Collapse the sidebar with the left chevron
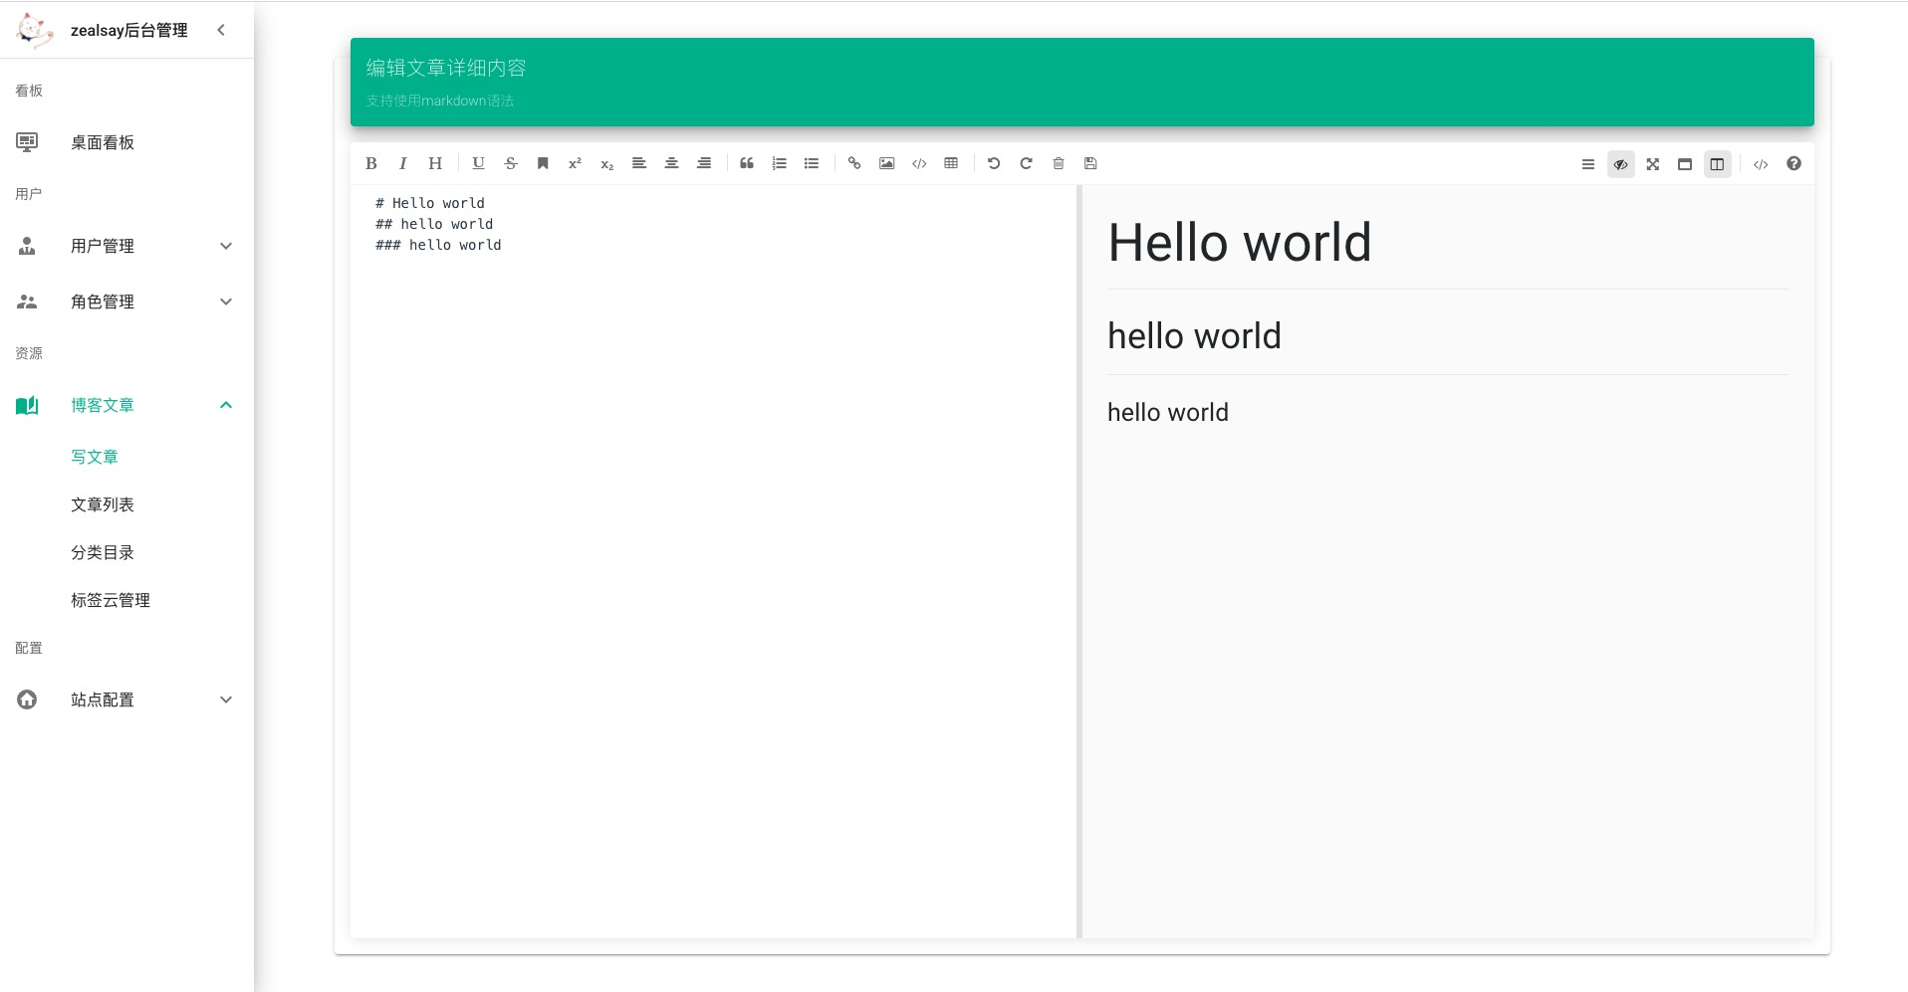1908x992 pixels. point(221,30)
